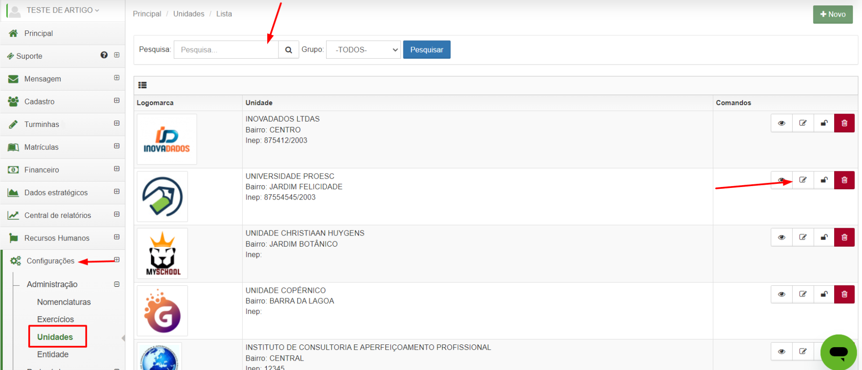
Task: Click the Dados estratégicos chart icon
Action: click(13, 193)
